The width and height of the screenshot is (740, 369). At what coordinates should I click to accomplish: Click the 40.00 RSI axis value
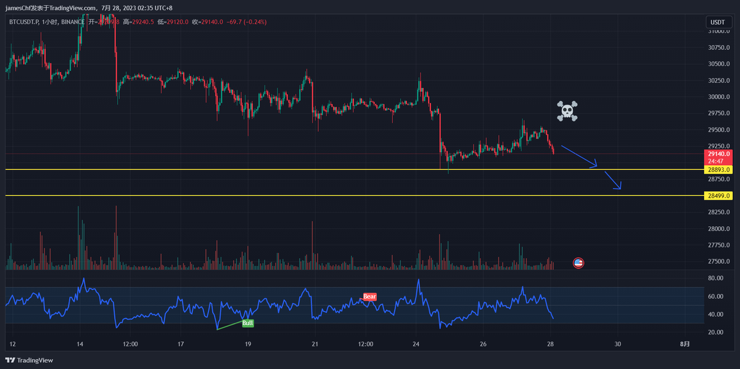715,314
